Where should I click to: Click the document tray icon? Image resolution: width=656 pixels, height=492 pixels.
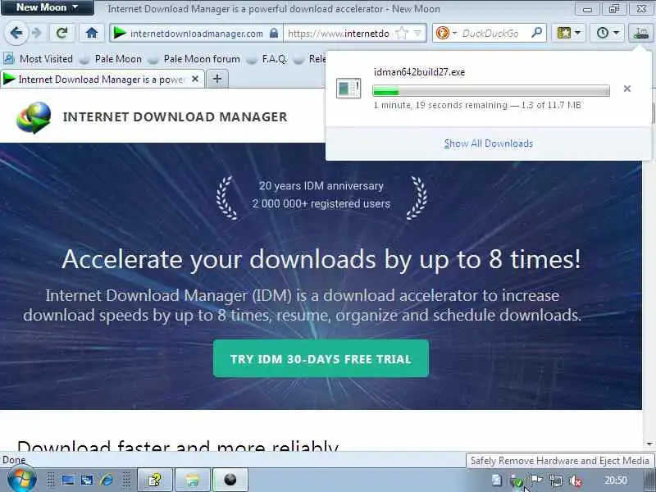[x=497, y=480]
